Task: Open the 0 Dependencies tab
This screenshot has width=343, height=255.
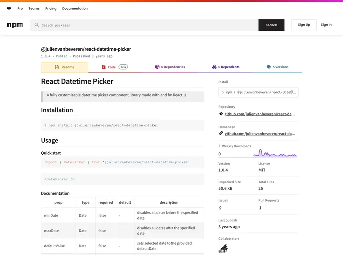Action: [x=170, y=67]
